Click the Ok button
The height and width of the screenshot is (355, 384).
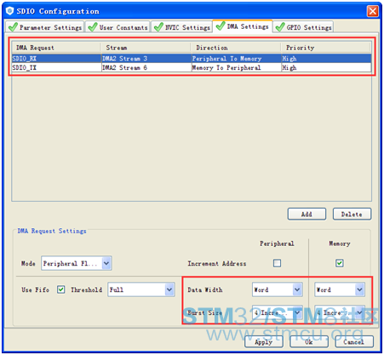[x=309, y=341]
